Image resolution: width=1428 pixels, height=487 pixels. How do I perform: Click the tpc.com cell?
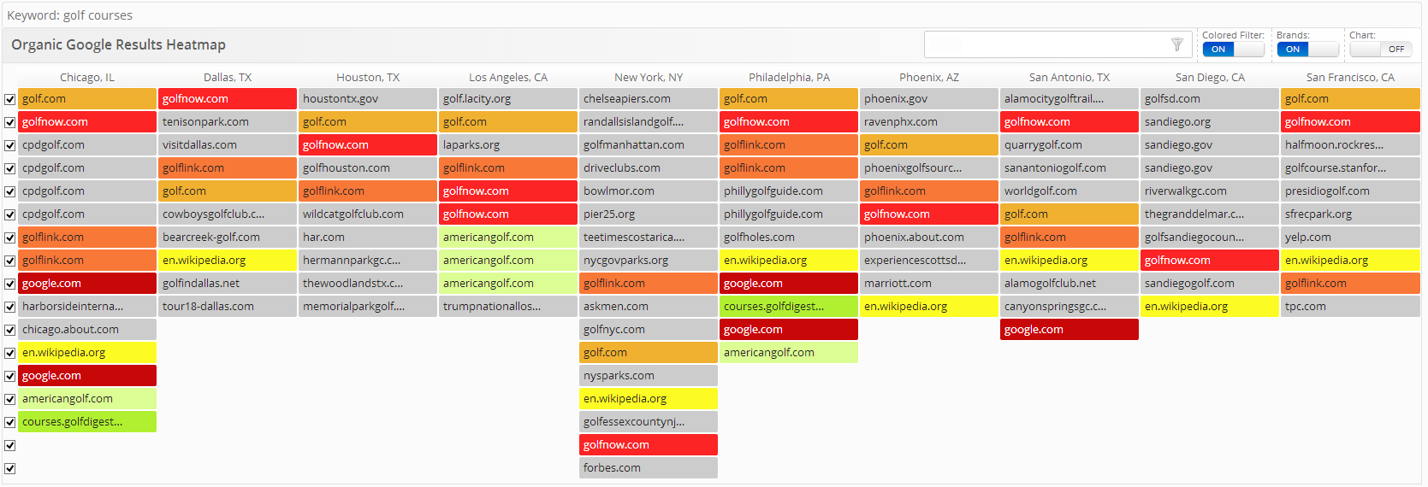pos(1350,307)
